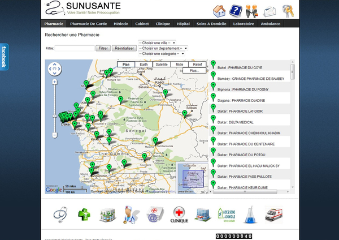339x240 pixels.
Task: Select the laboratory flask icon
Action: click(x=250, y=215)
